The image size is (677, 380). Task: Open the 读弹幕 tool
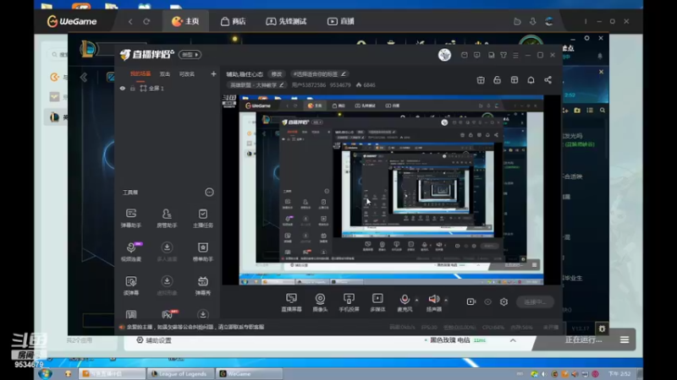pos(131,285)
